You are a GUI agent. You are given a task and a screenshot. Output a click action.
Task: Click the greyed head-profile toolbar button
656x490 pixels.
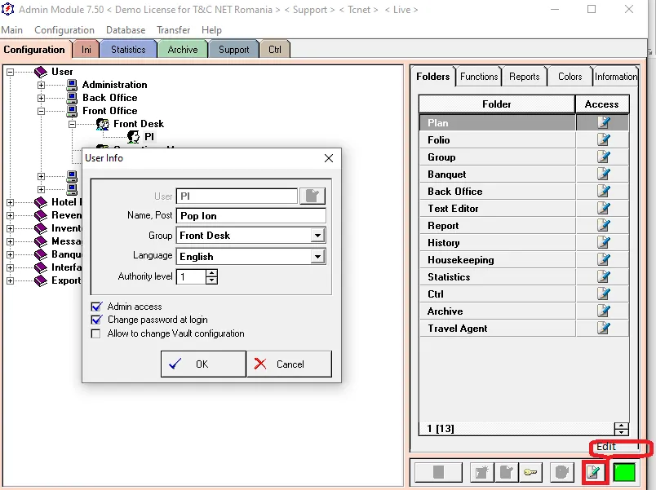pos(561,472)
